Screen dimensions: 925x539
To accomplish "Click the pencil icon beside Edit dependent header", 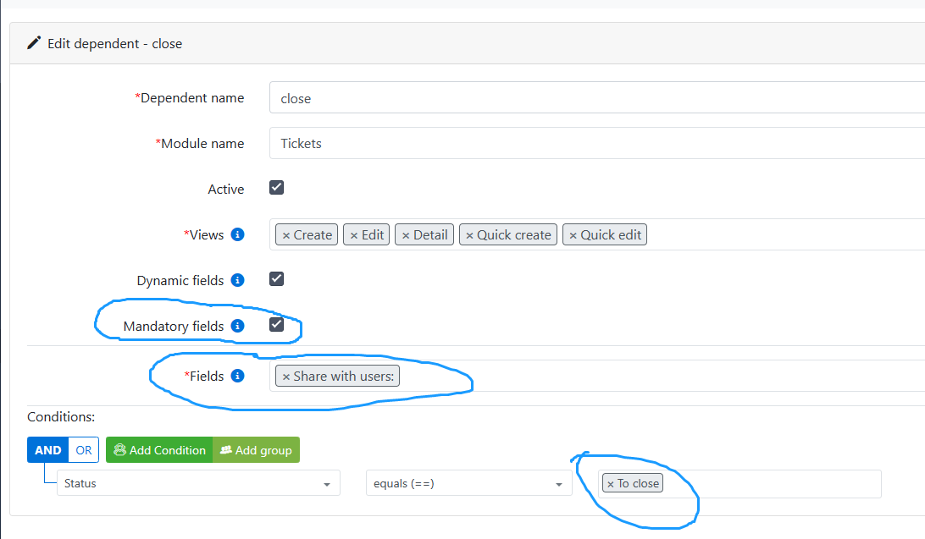I will point(32,42).
